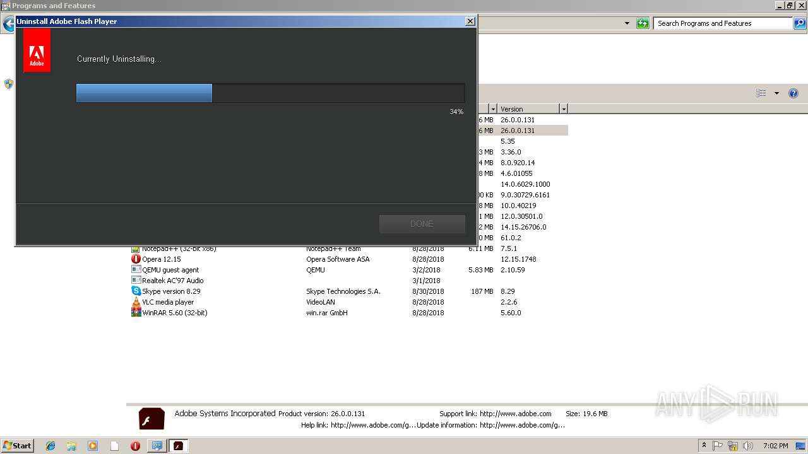Click publisher VideoLAN

pyautogui.click(x=321, y=302)
